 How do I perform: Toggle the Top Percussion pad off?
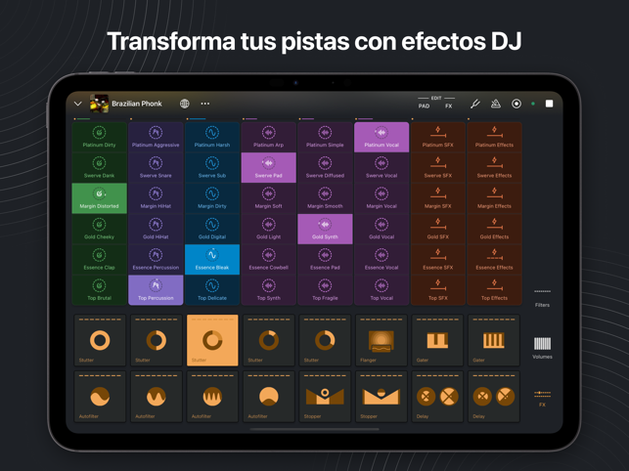tap(156, 290)
